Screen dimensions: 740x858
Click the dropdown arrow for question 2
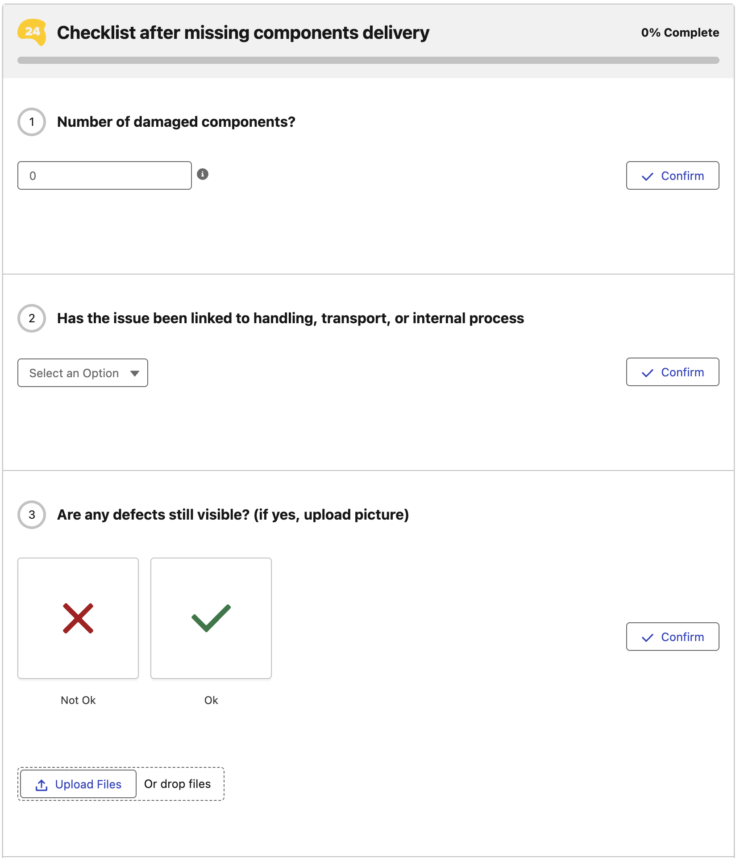135,373
